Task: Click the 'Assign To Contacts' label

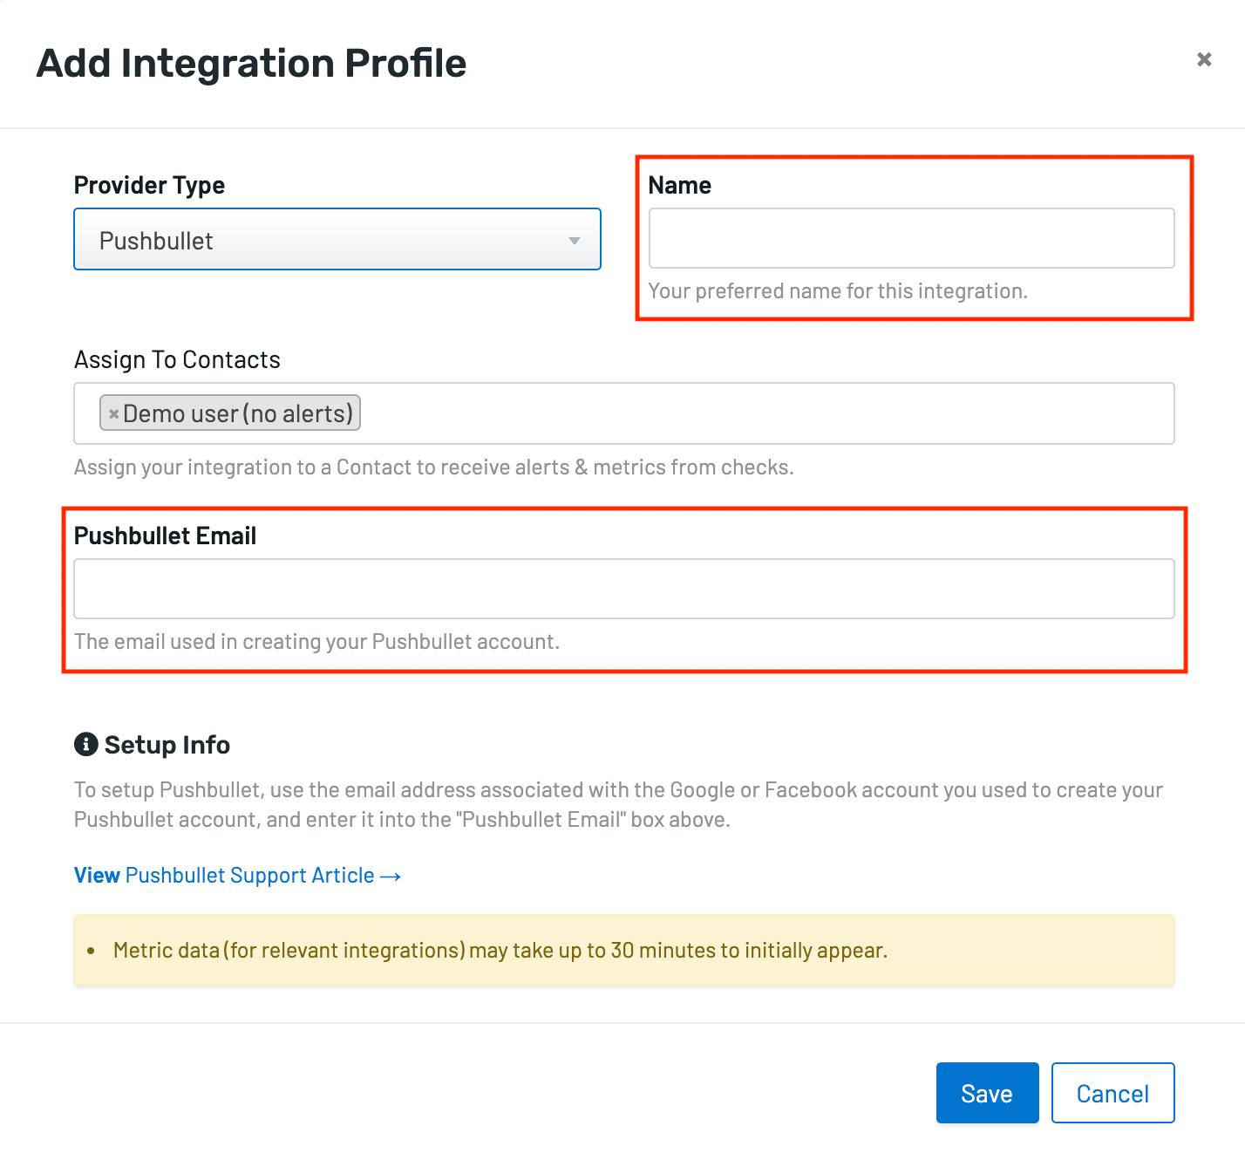Action: (177, 359)
